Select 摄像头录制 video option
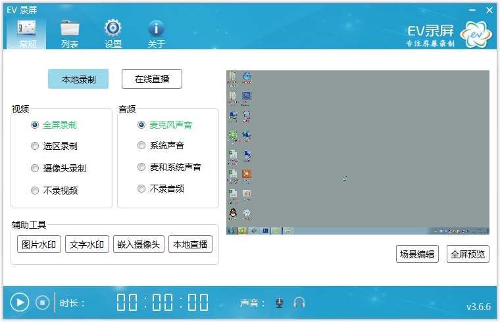 coord(35,168)
